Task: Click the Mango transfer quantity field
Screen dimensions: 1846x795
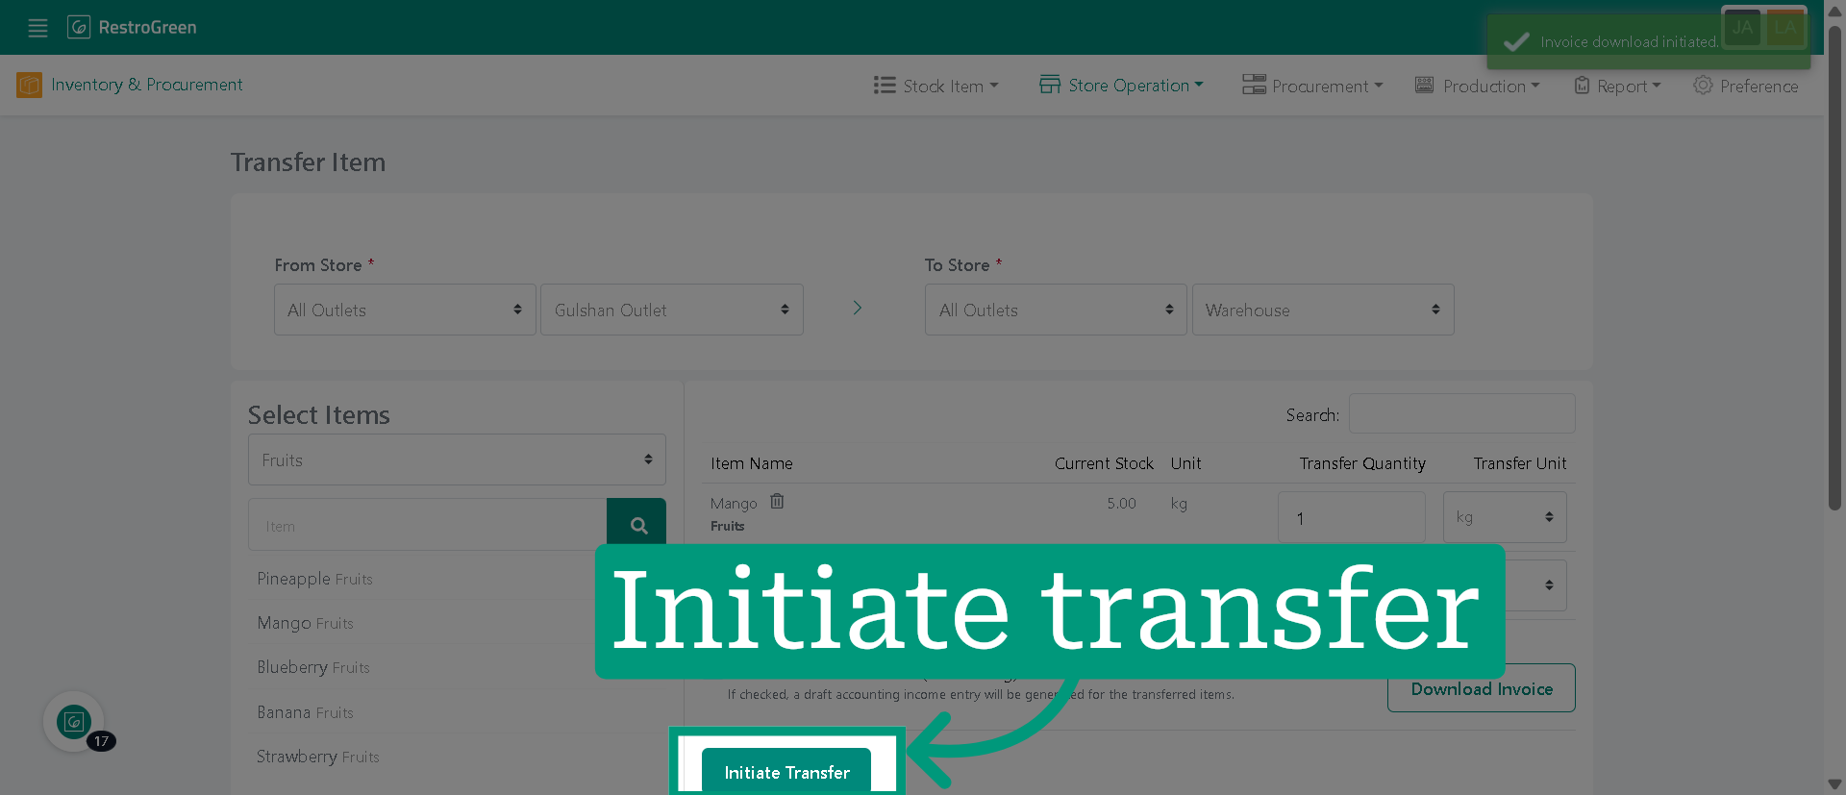Action: pyautogui.click(x=1351, y=517)
